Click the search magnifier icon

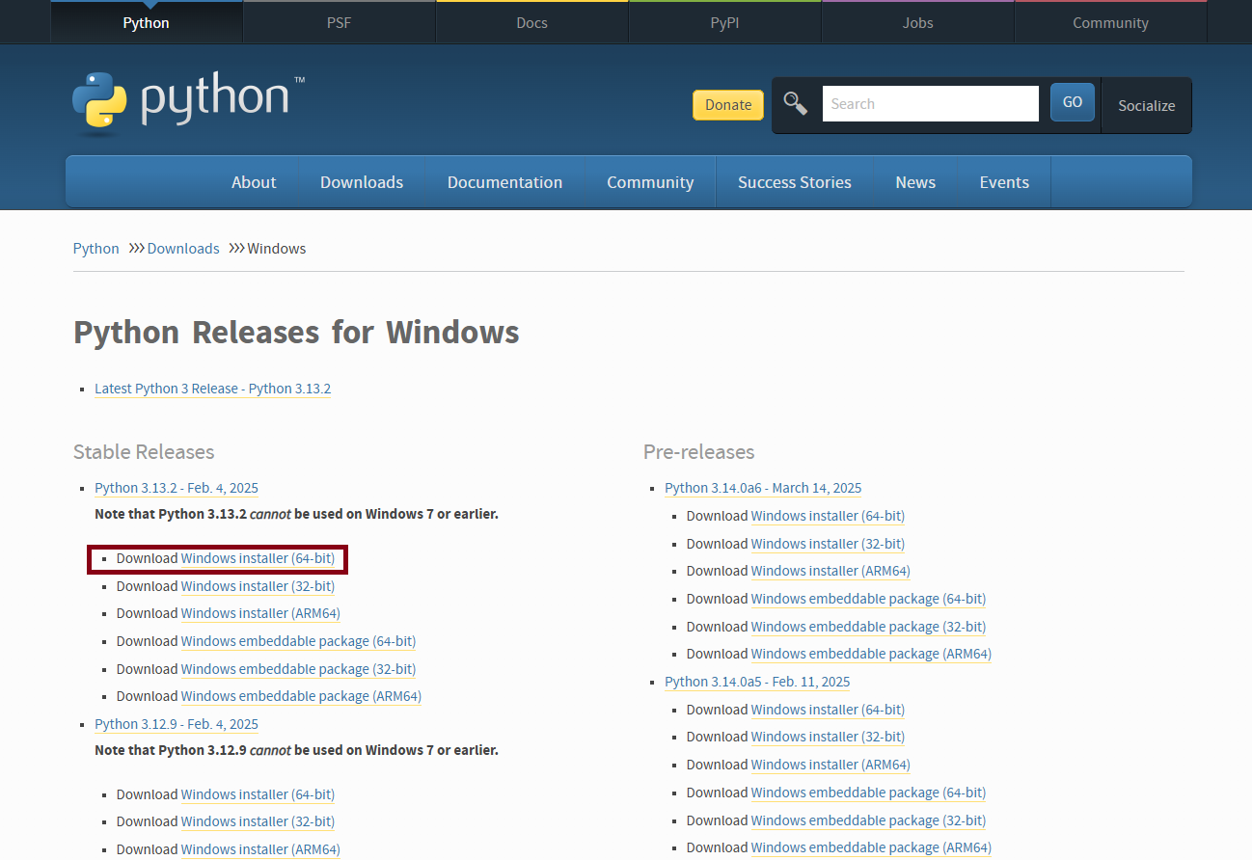point(795,102)
